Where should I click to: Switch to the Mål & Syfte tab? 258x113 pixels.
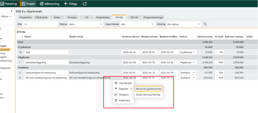[x=42, y=17]
